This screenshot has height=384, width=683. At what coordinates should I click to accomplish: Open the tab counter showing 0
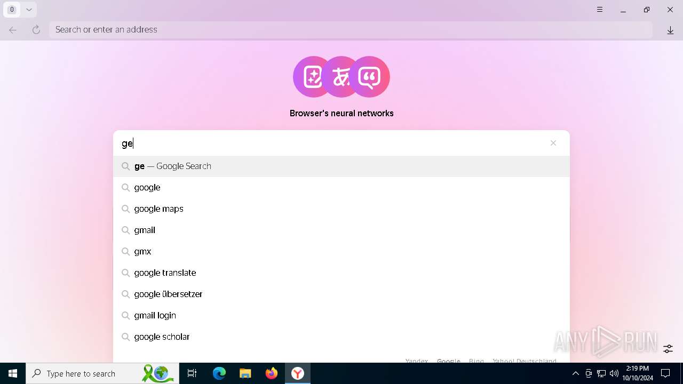12,10
